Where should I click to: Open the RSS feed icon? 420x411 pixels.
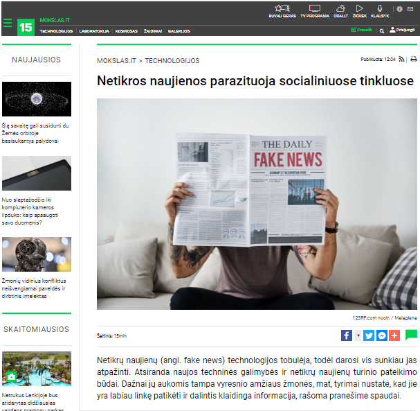[401, 59]
